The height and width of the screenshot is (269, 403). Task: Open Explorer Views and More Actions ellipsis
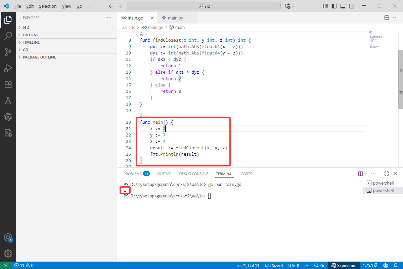109,18
